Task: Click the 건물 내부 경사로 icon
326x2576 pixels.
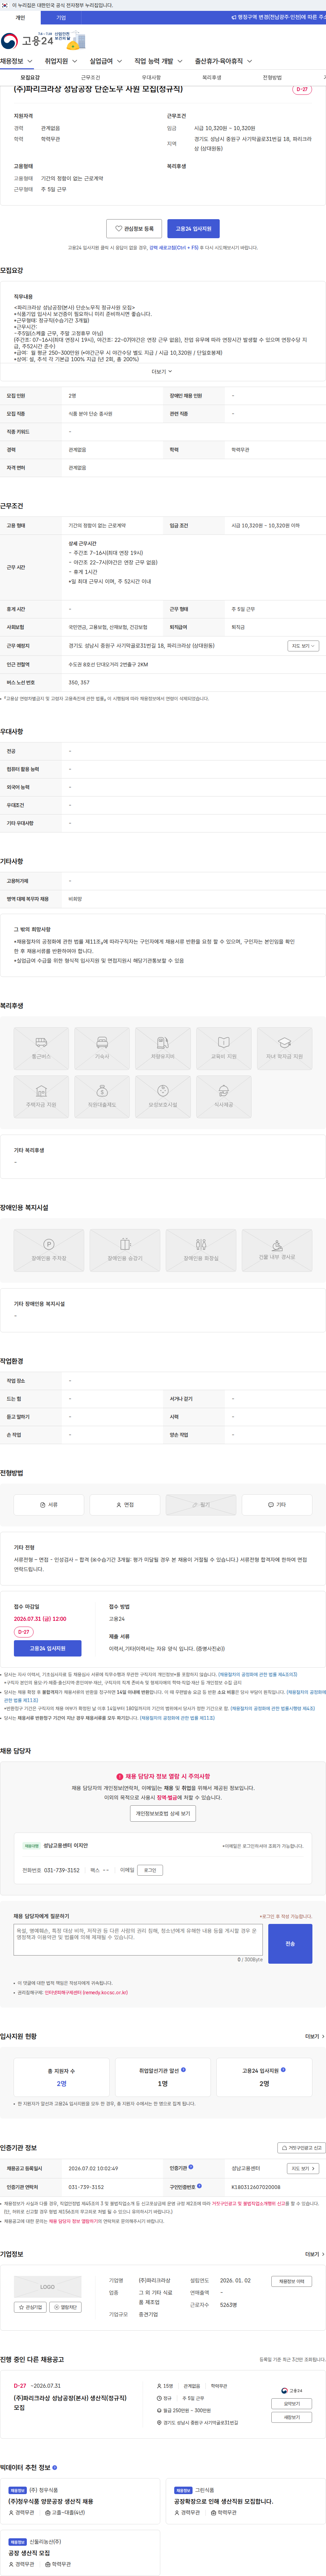Action: 277,1250
